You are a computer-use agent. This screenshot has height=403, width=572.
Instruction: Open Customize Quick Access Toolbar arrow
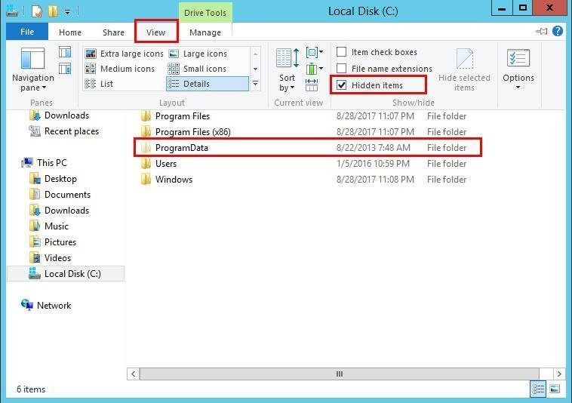pos(67,12)
